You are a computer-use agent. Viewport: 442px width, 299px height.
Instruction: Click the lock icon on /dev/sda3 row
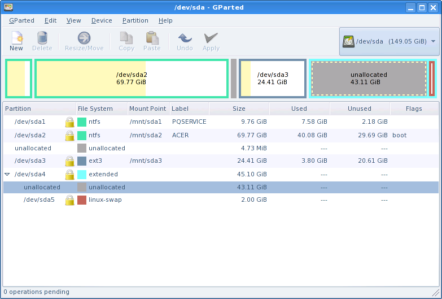pos(69,161)
